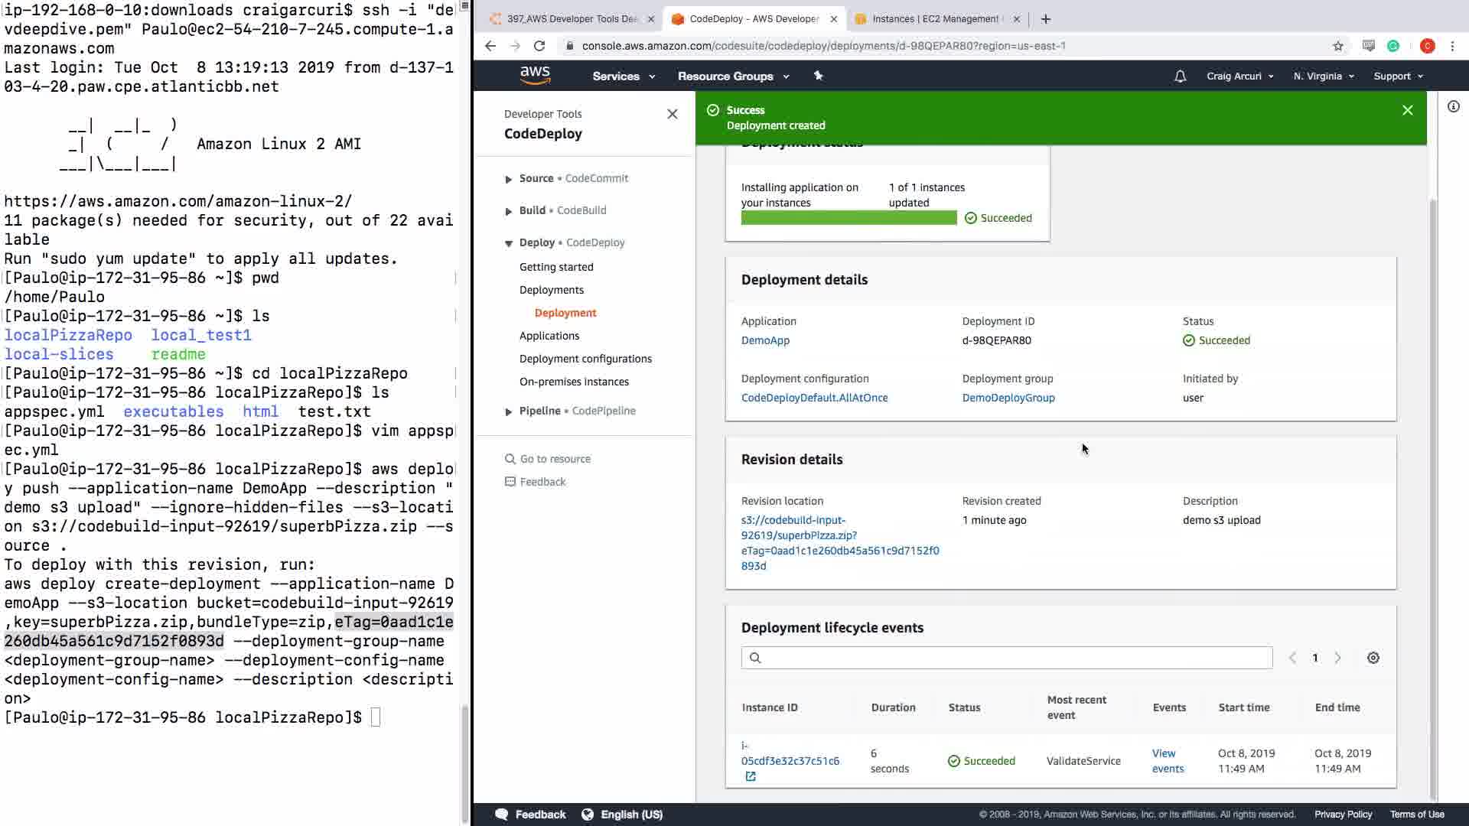Image resolution: width=1469 pixels, height=826 pixels.
Task: Bookmark this page with the star icon
Action: pyautogui.click(x=1337, y=46)
